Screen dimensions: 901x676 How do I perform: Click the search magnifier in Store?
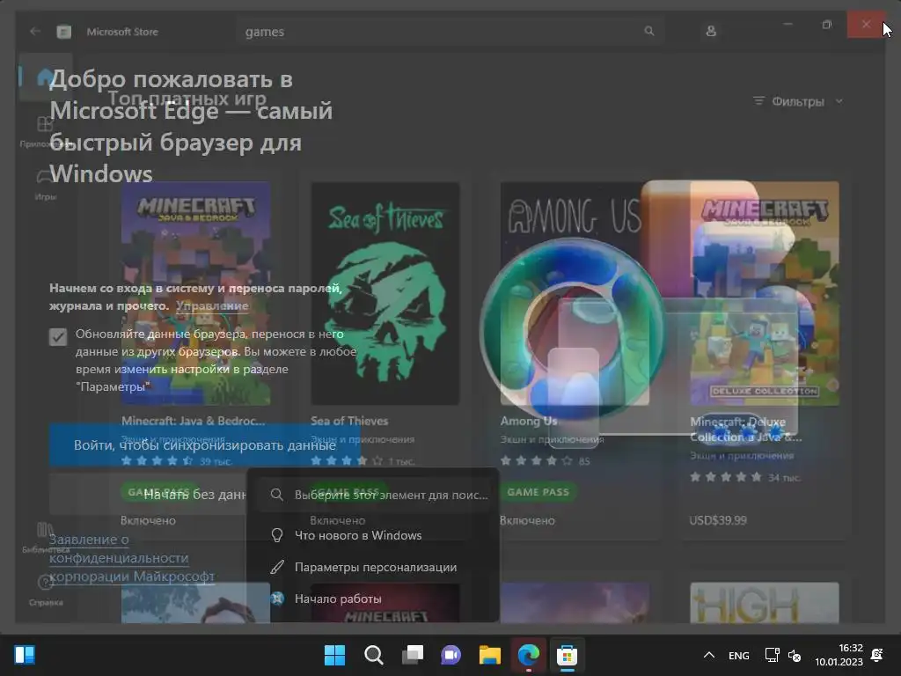pyautogui.click(x=649, y=31)
